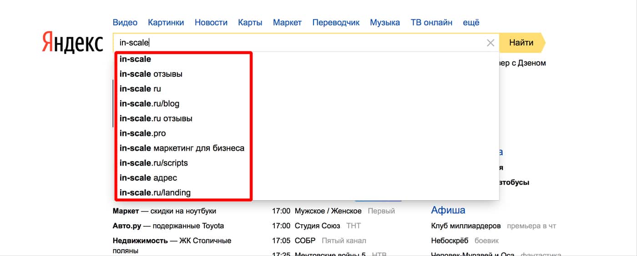Open TV listing Мужское / Женское
The width and height of the screenshot is (637, 256).
click(x=328, y=211)
